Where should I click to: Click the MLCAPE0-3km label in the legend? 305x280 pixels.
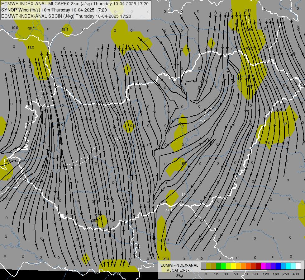[179, 270]
